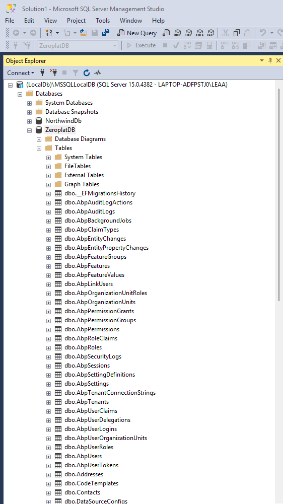Select the dbo.CodeTemplates table
The image size is (283, 504).
point(91,483)
